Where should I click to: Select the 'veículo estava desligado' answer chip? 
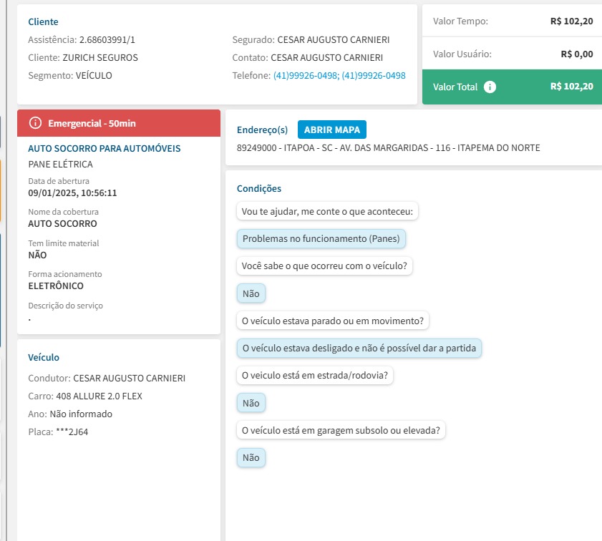(x=359, y=349)
